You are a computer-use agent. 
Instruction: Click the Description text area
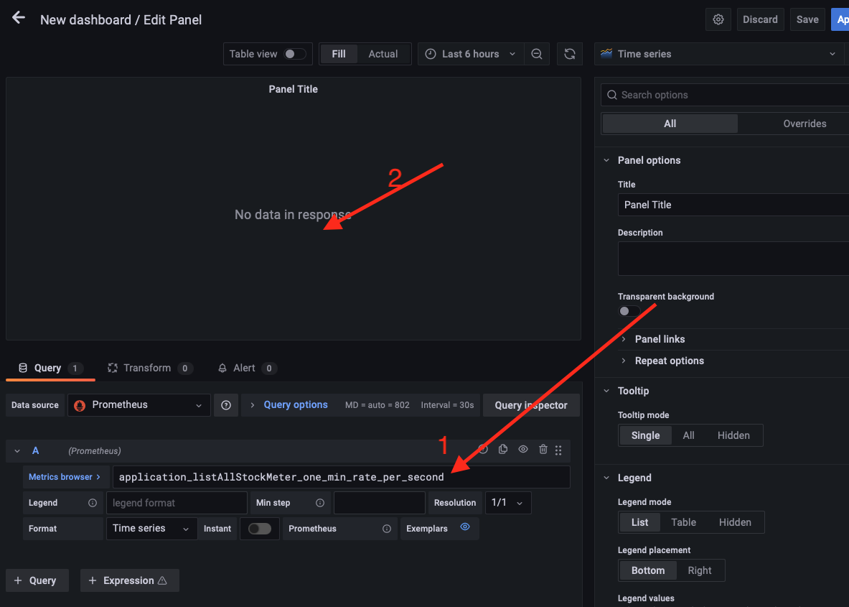coord(733,259)
